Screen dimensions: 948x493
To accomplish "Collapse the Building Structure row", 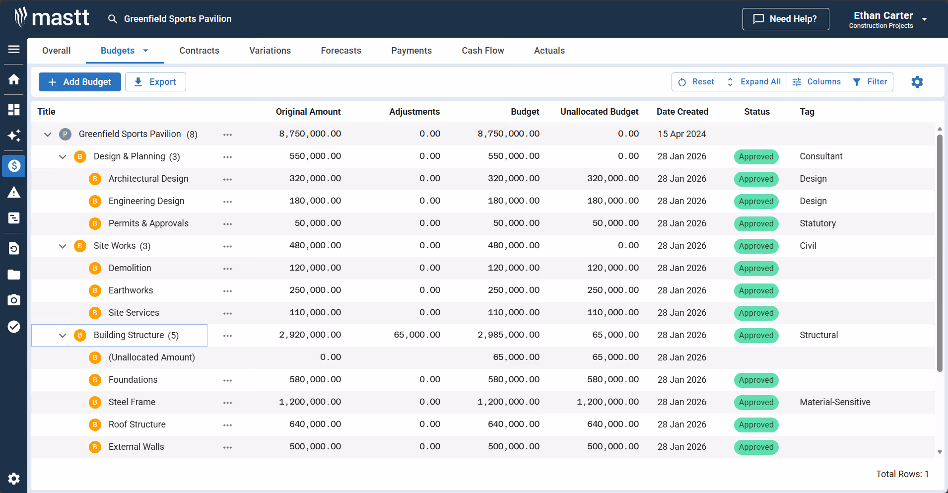I will click(x=63, y=335).
